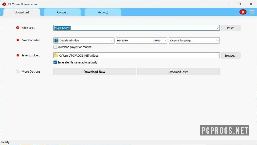Click the red plus icon beside Video URL
257x145 pixels.
[x=18, y=28]
